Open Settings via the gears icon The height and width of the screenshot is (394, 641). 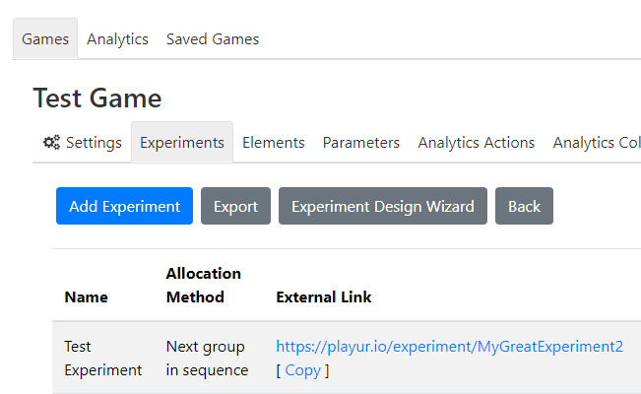pyautogui.click(x=51, y=143)
